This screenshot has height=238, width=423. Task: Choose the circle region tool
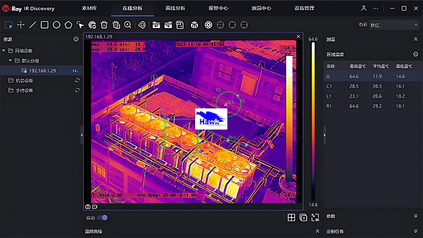pyautogui.click(x=57, y=25)
